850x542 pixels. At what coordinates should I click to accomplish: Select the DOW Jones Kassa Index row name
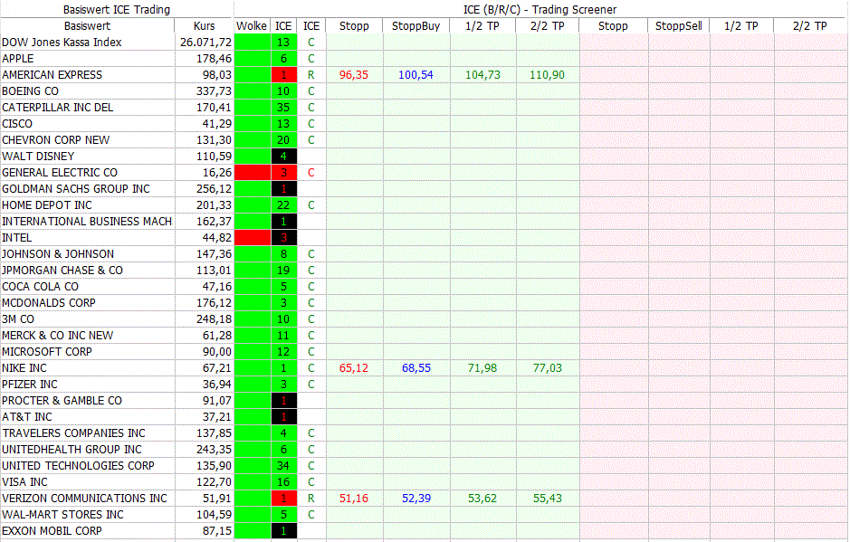point(62,43)
